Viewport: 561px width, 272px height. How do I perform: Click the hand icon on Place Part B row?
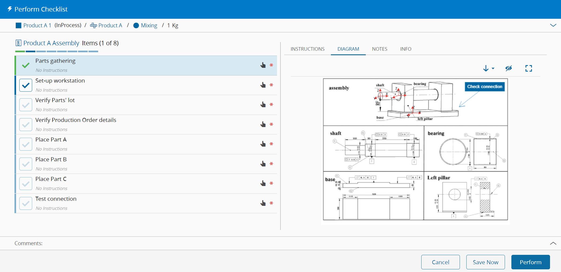click(x=263, y=164)
